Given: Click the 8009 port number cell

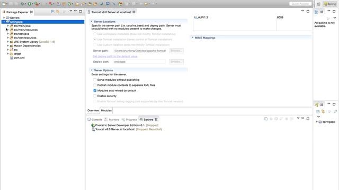Looking at the screenshot, I should coord(280,17).
